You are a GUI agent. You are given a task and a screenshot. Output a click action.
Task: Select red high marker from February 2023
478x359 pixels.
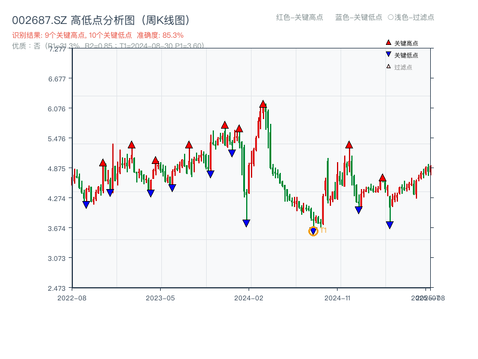click(x=131, y=145)
